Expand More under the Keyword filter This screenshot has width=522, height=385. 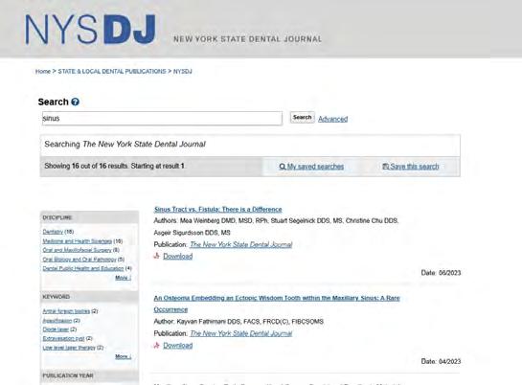coord(124,356)
